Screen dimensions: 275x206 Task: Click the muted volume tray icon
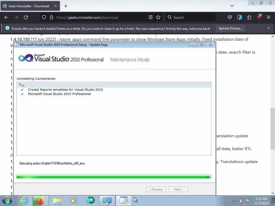coord(241,201)
